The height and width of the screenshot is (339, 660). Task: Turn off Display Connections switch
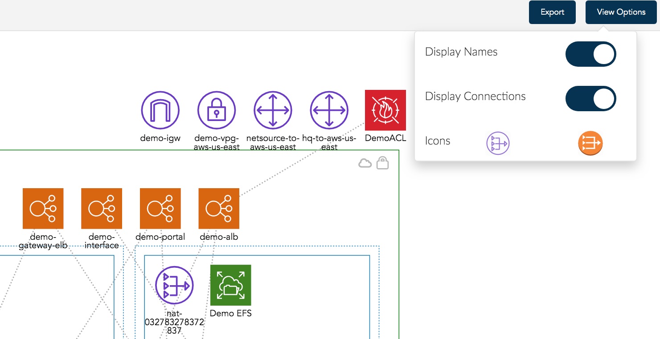click(591, 98)
